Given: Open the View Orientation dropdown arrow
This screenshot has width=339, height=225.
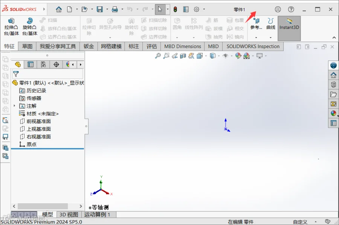Looking at the screenshot, I should [206, 56].
